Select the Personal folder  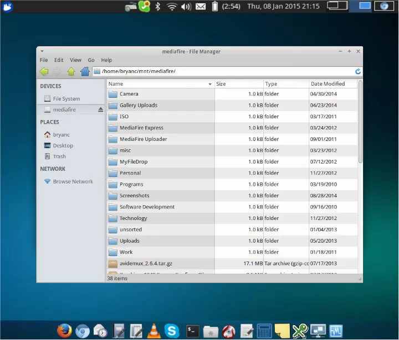130,173
